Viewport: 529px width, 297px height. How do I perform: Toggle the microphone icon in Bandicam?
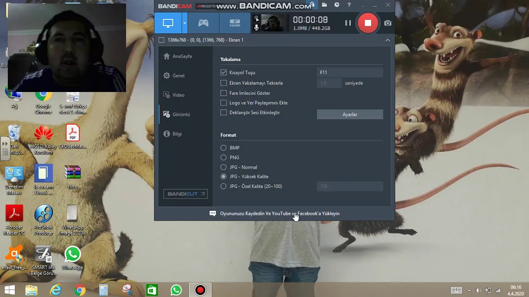[257, 28]
